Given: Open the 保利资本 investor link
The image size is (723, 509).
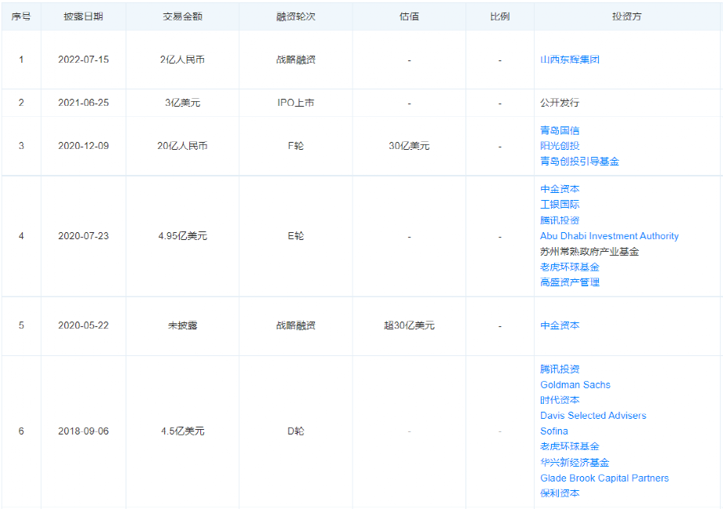Looking at the screenshot, I should tap(561, 494).
